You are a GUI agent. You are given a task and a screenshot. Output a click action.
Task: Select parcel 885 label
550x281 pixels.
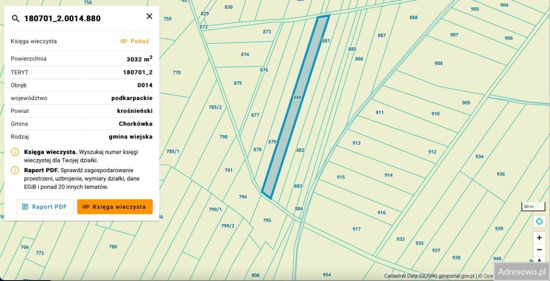point(352,49)
